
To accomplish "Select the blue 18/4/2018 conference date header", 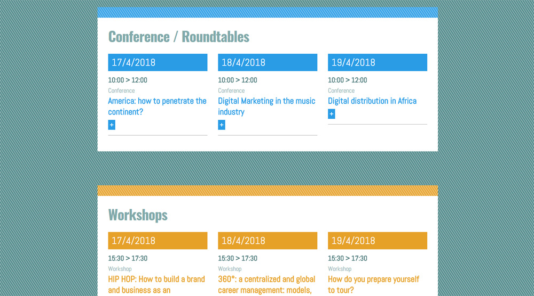I will pyautogui.click(x=268, y=62).
